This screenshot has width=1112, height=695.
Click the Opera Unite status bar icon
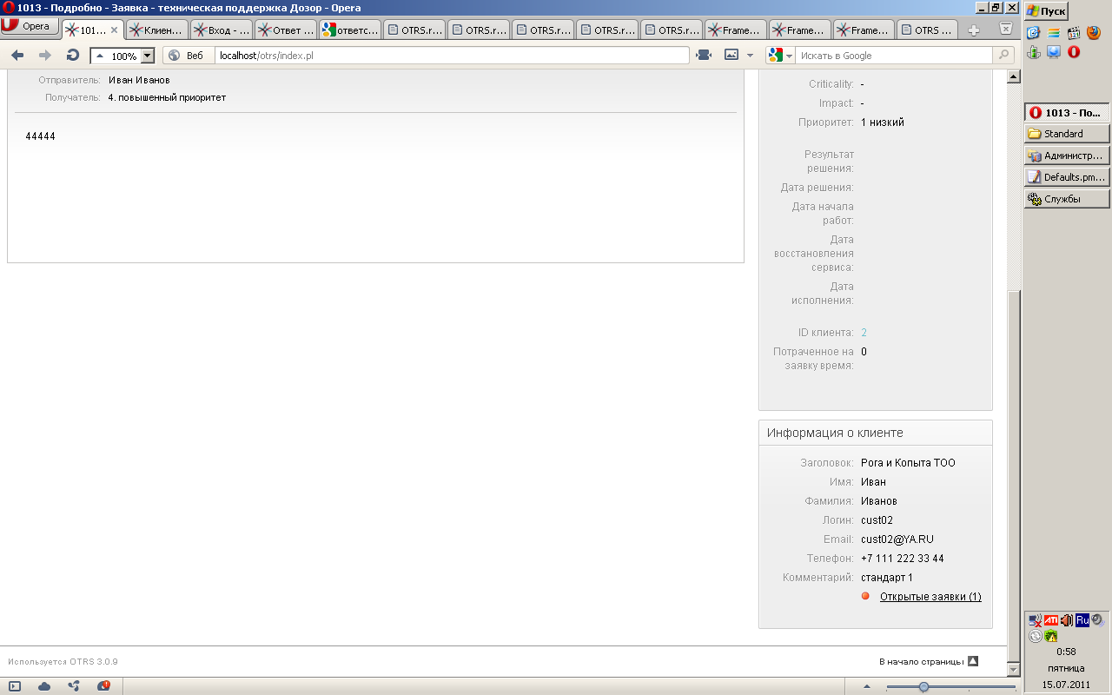click(x=74, y=686)
